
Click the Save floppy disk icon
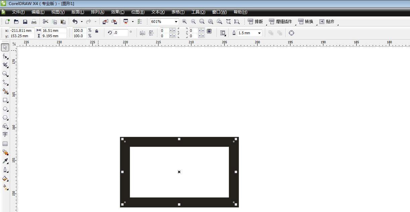[25, 21]
